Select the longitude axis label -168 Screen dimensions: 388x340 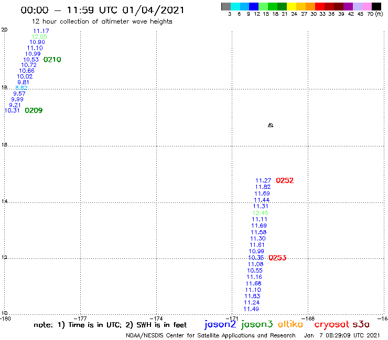click(309, 319)
